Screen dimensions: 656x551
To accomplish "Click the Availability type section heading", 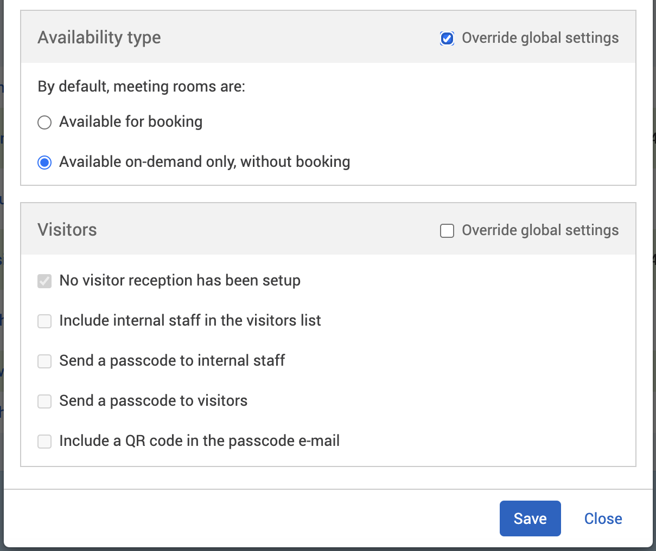I will point(99,37).
